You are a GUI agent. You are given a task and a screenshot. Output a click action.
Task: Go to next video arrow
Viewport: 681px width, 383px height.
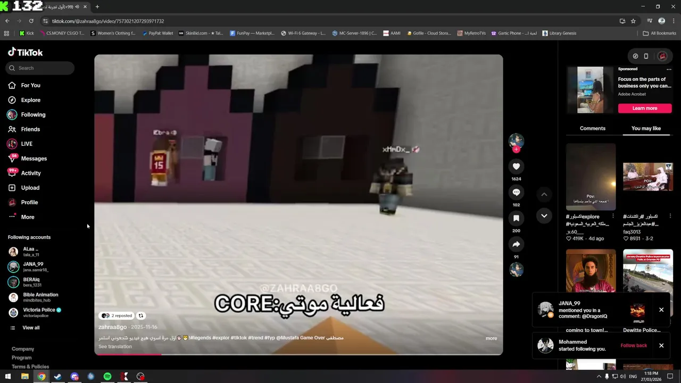click(544, 215)
